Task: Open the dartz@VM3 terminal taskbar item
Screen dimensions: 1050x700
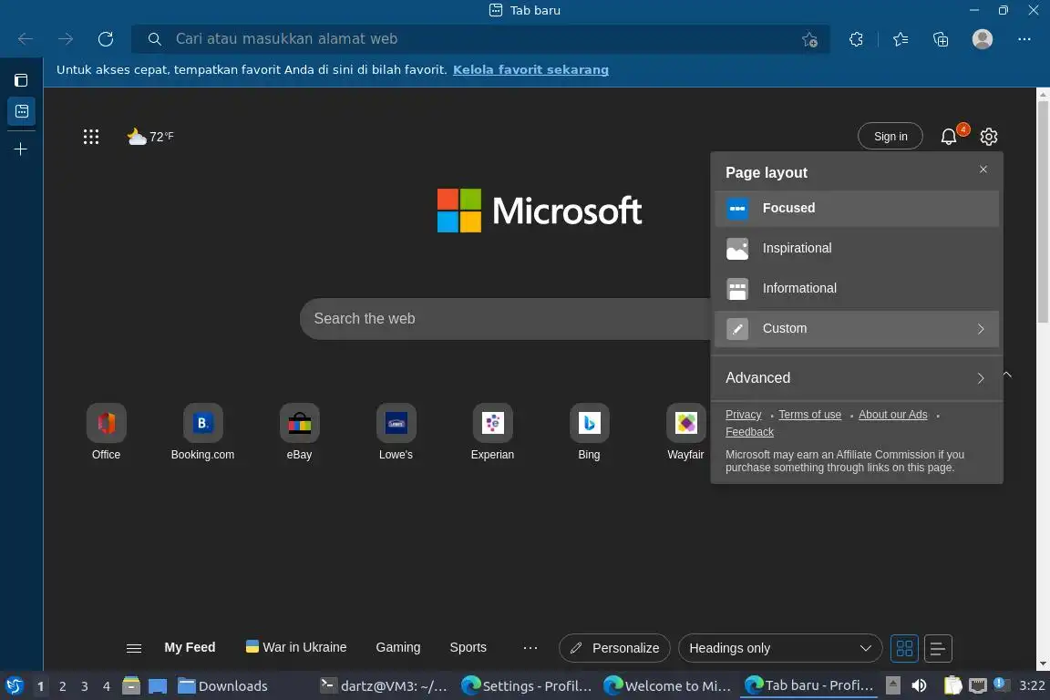Action: [x=383, y=686]
